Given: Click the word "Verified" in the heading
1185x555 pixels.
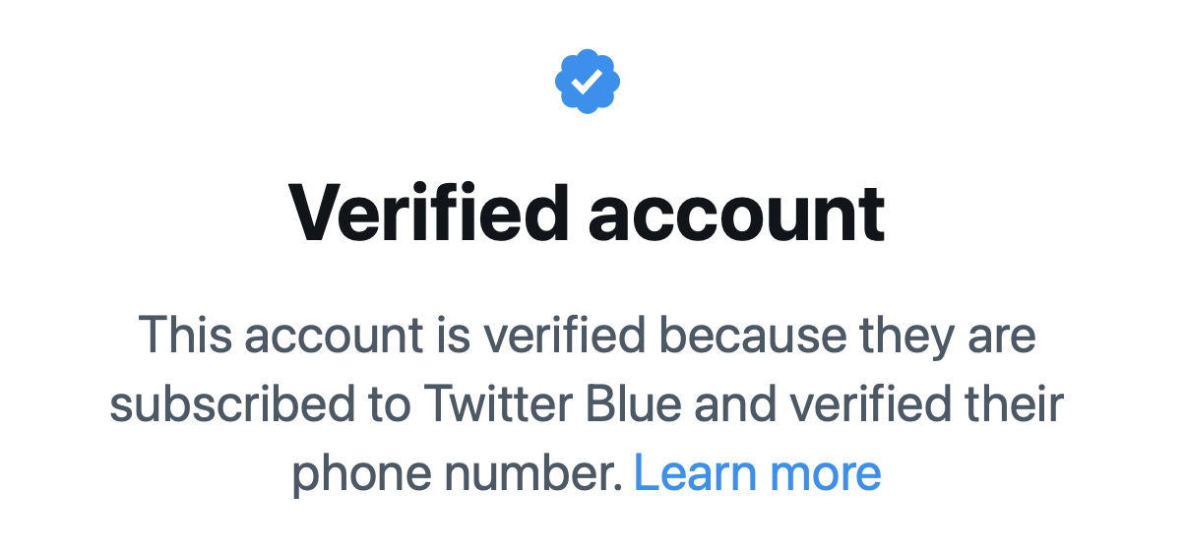Looking at the screenshot, I should [428, 213].
